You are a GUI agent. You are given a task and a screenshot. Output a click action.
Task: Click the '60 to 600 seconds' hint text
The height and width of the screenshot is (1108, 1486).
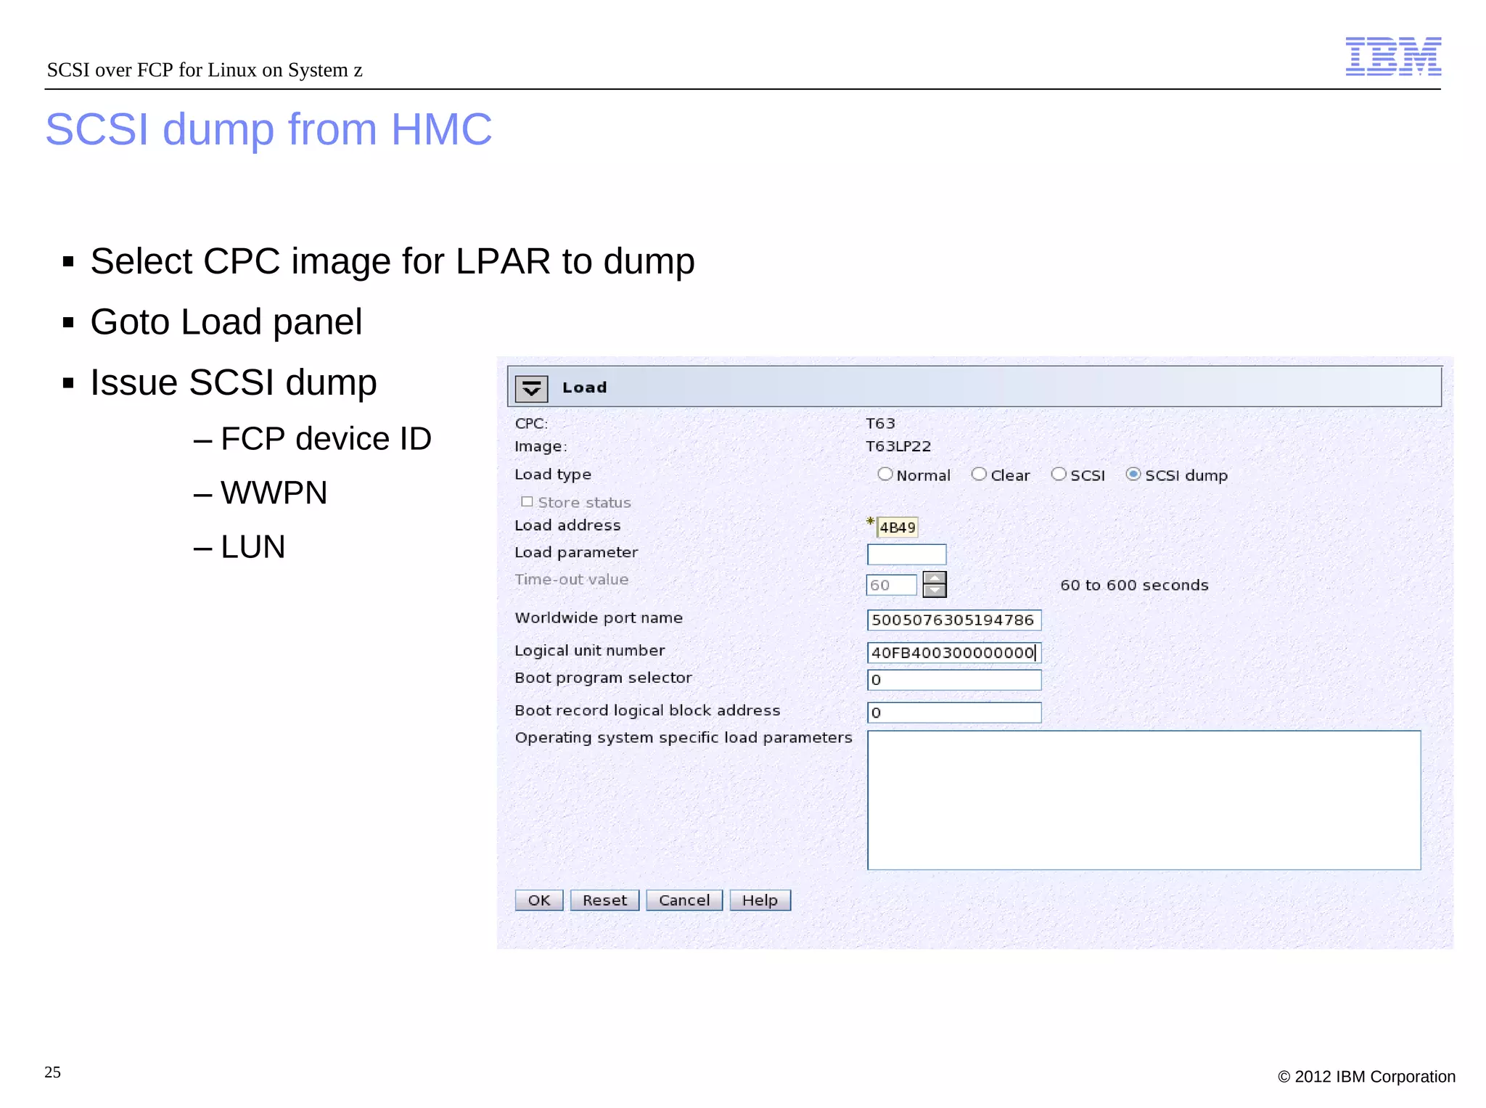click(1134, 585)
